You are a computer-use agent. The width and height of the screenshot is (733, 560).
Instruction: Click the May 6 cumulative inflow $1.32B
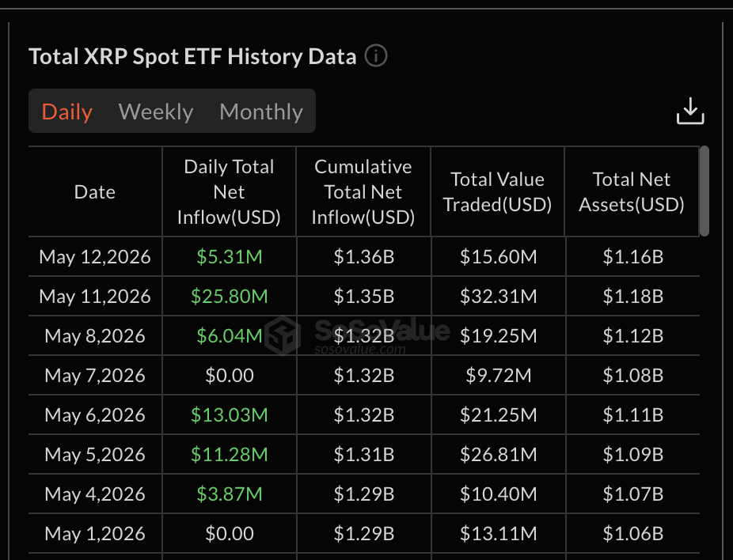pos(363,414)
